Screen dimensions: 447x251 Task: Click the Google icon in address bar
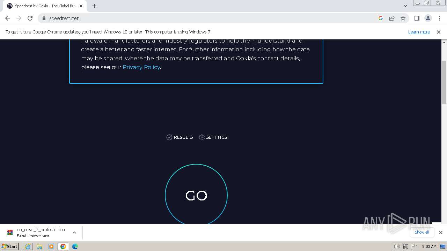(381, 18)
